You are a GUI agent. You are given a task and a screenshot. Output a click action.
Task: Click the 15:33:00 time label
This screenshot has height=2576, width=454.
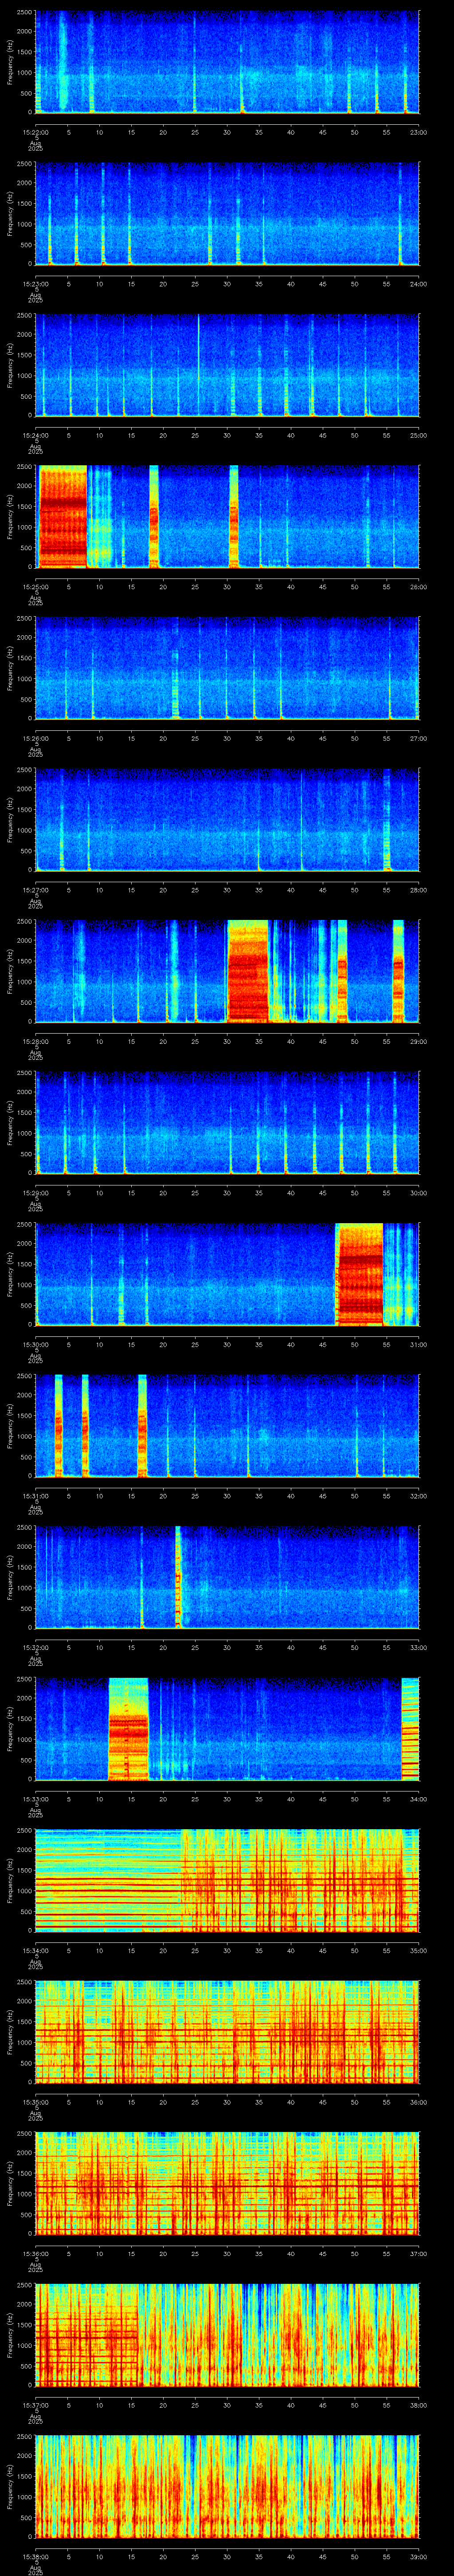coord(35,1799)
